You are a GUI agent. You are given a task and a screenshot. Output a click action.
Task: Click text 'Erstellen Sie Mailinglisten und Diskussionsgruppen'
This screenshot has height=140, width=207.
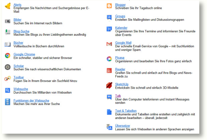[150, 20]
